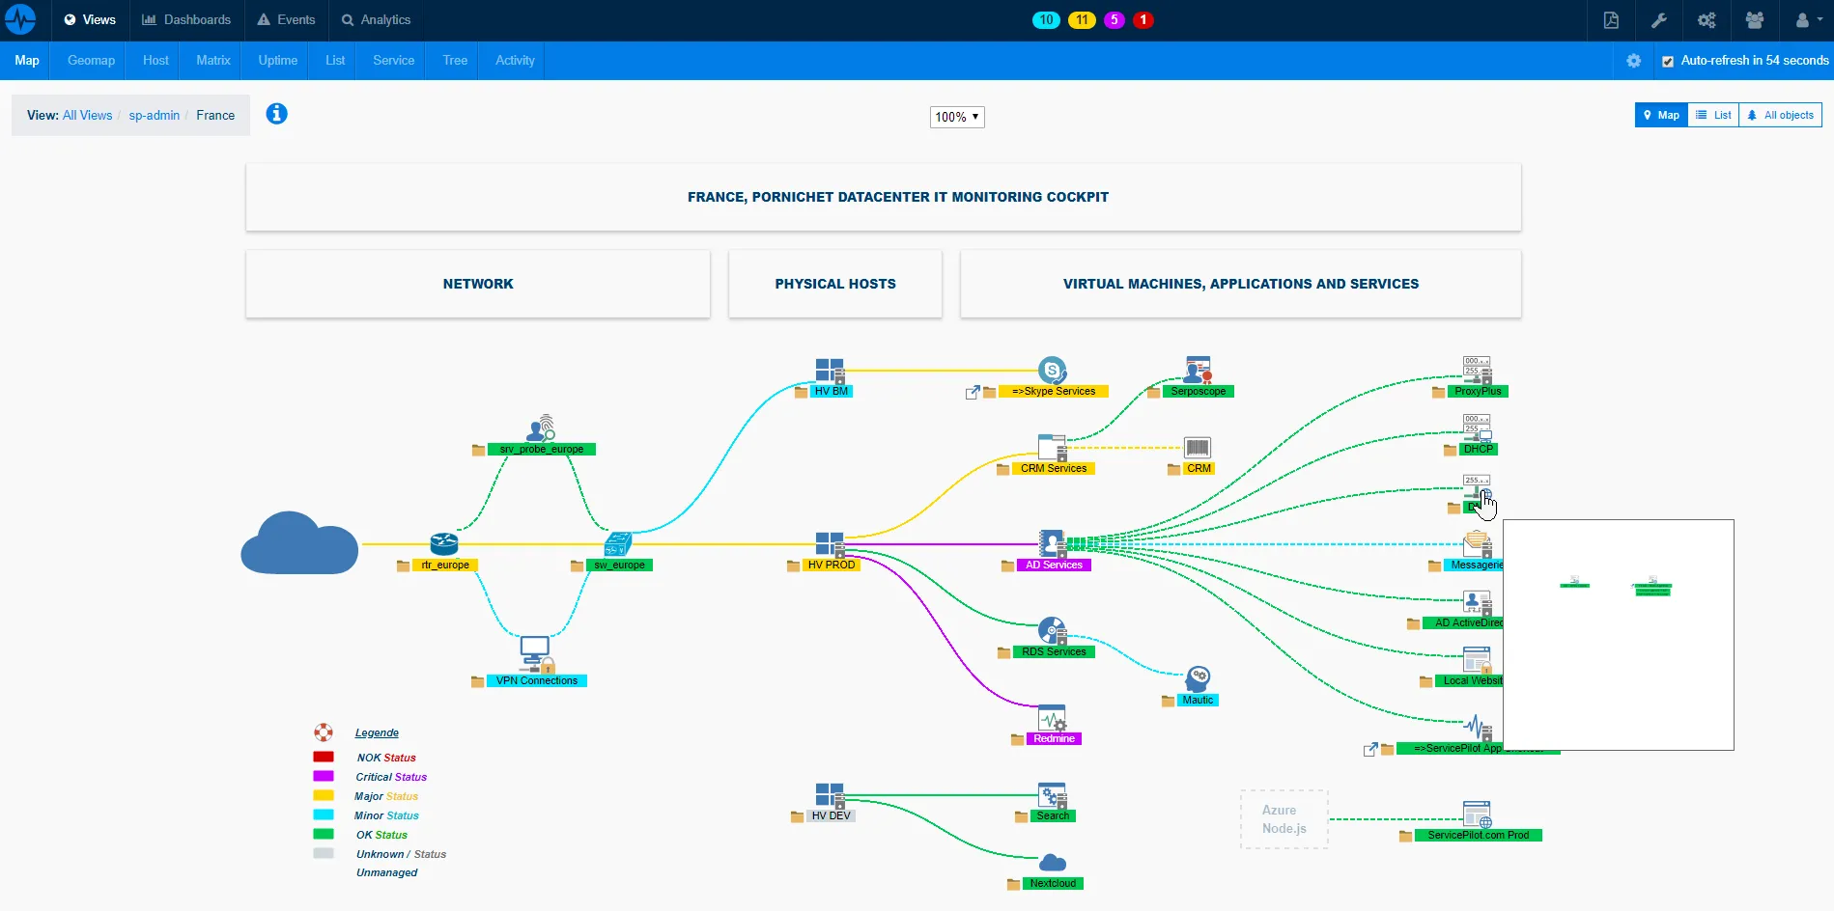Switch to List view toggle
The image size is (1834, 911).
(x=1712, y=115)
